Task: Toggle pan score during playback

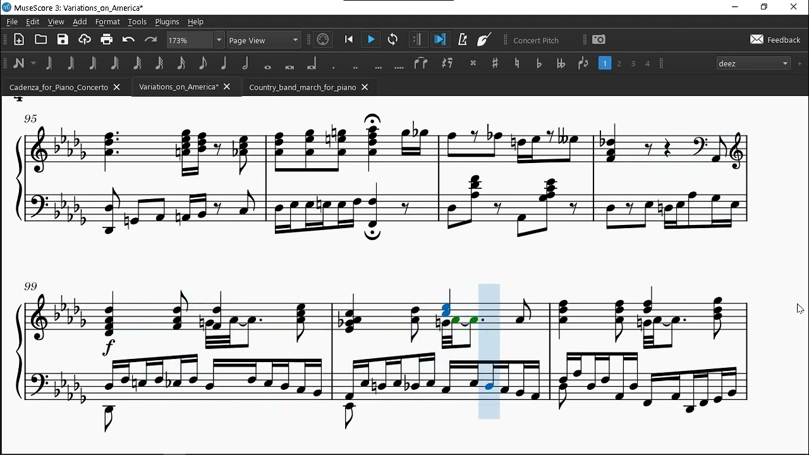Action: [x=440, y=40]
